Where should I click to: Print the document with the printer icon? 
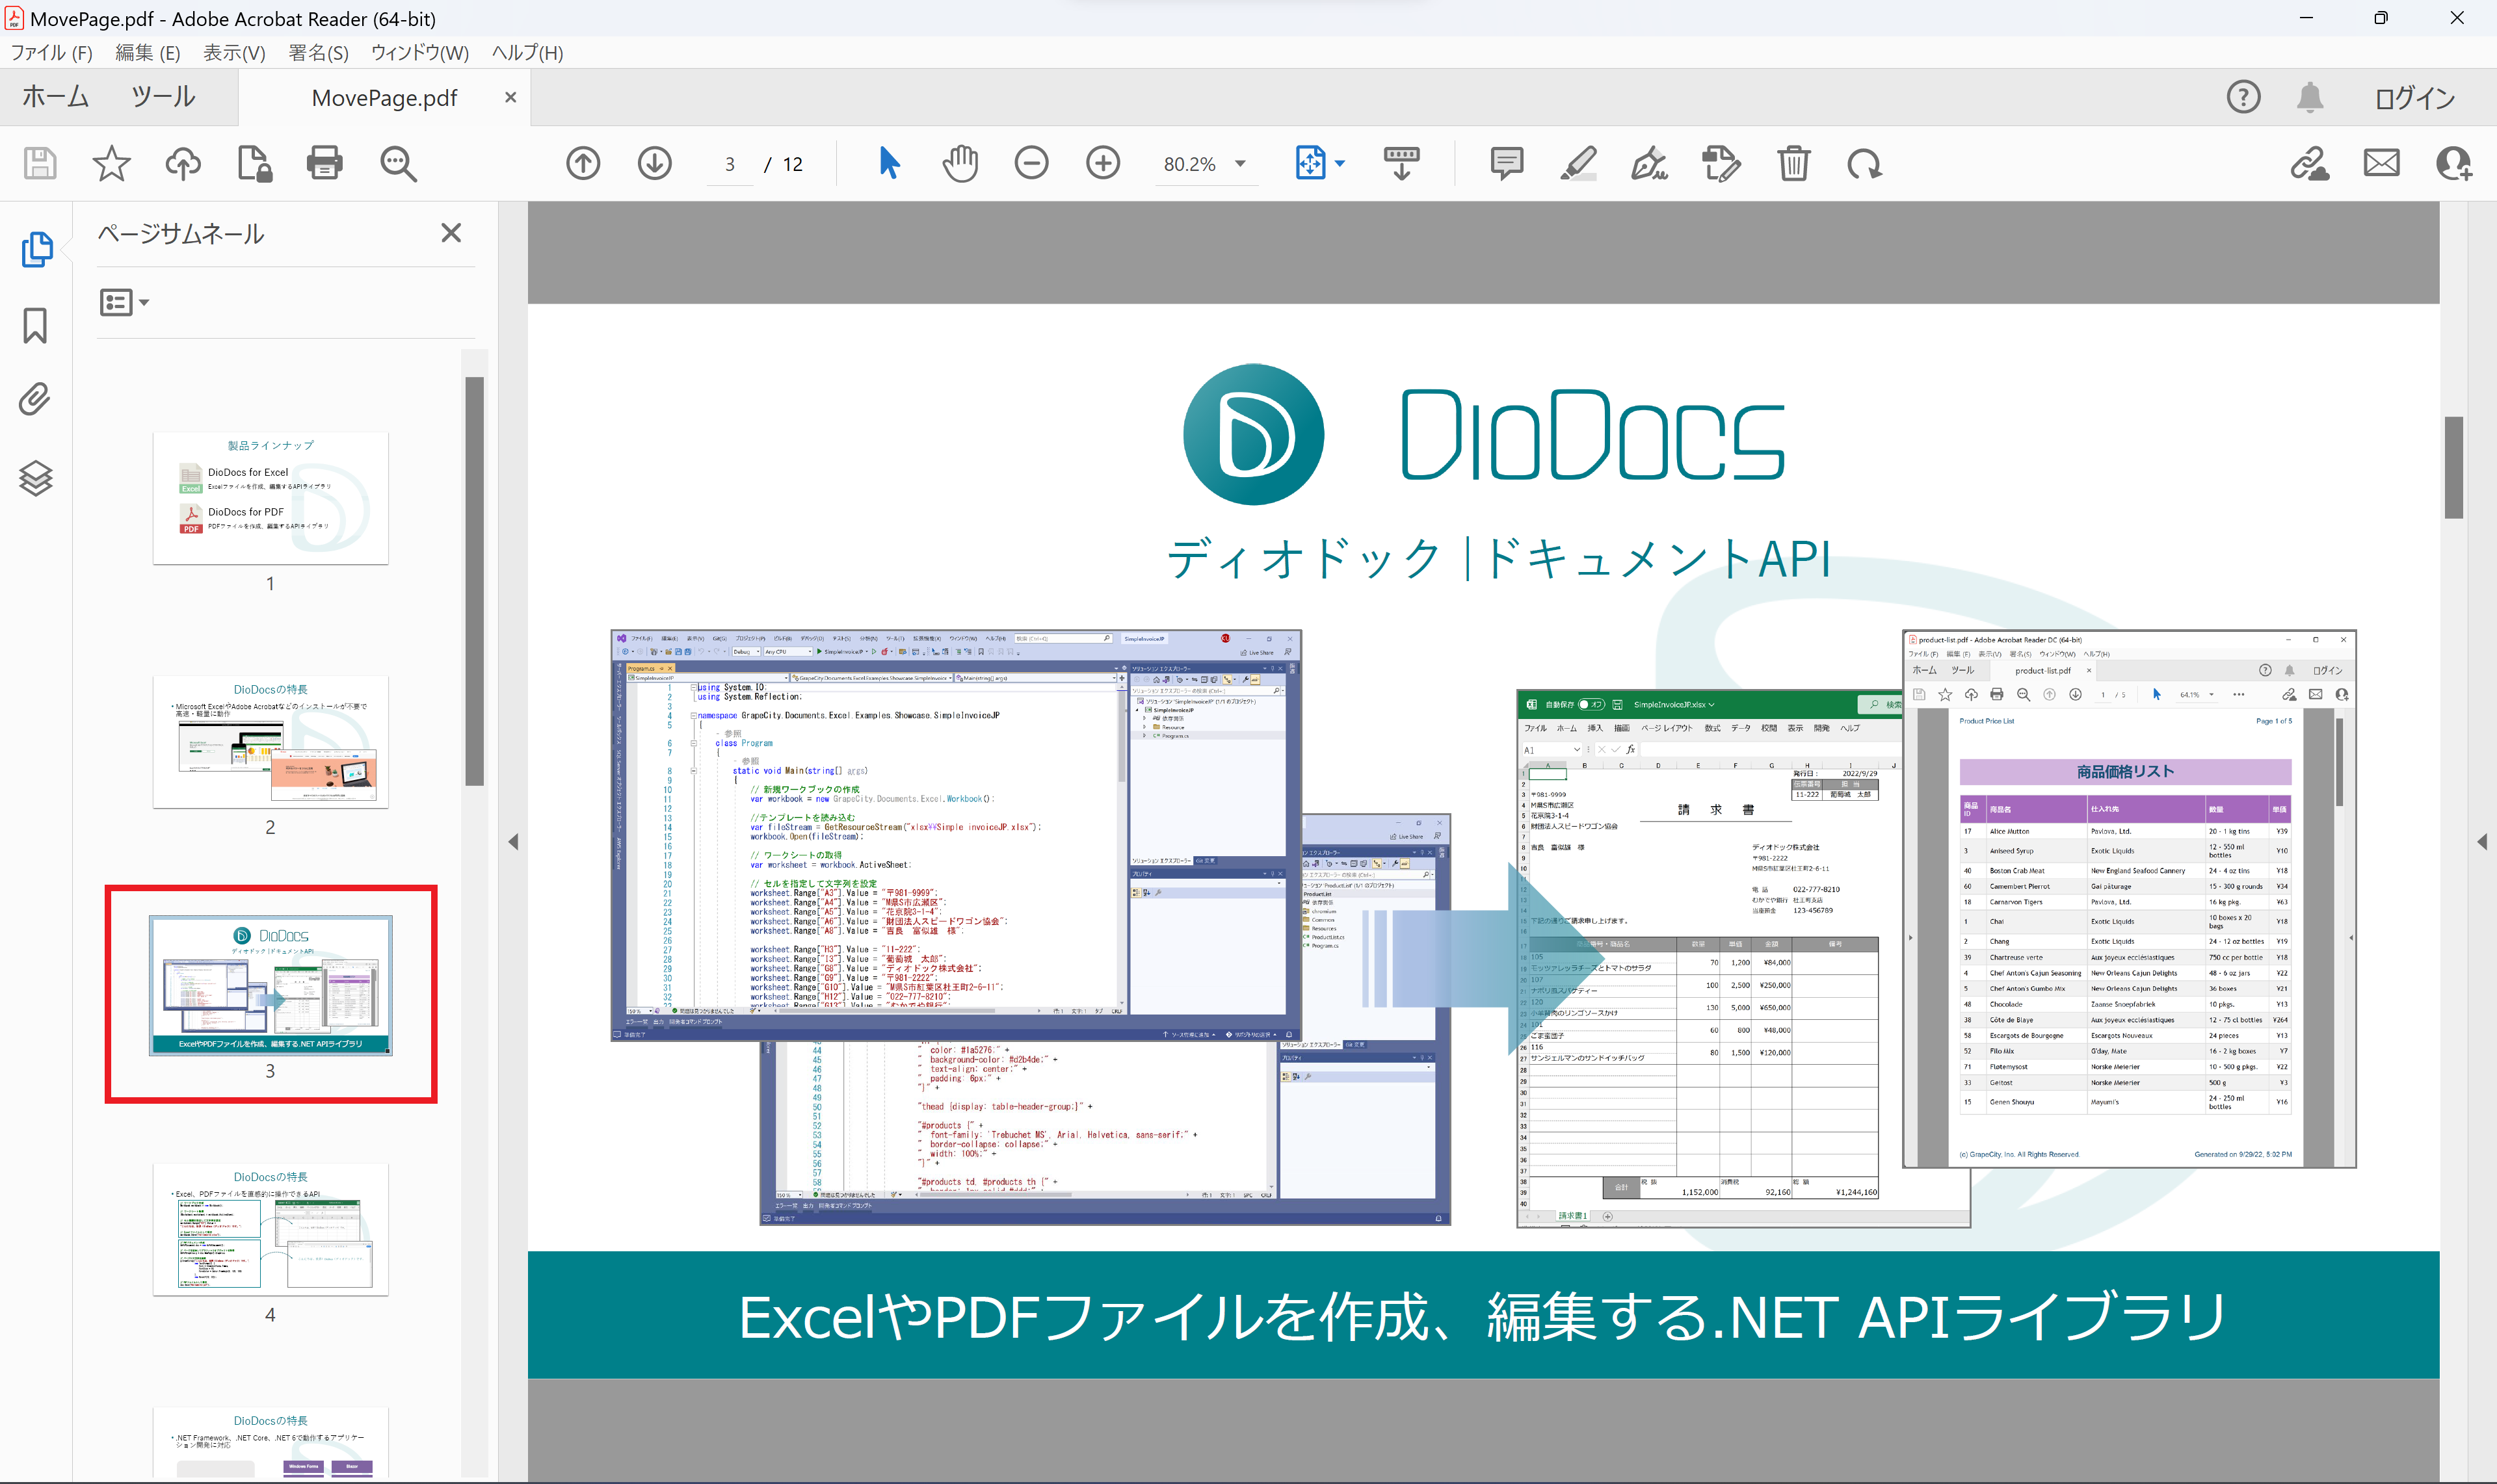[324, 163]
